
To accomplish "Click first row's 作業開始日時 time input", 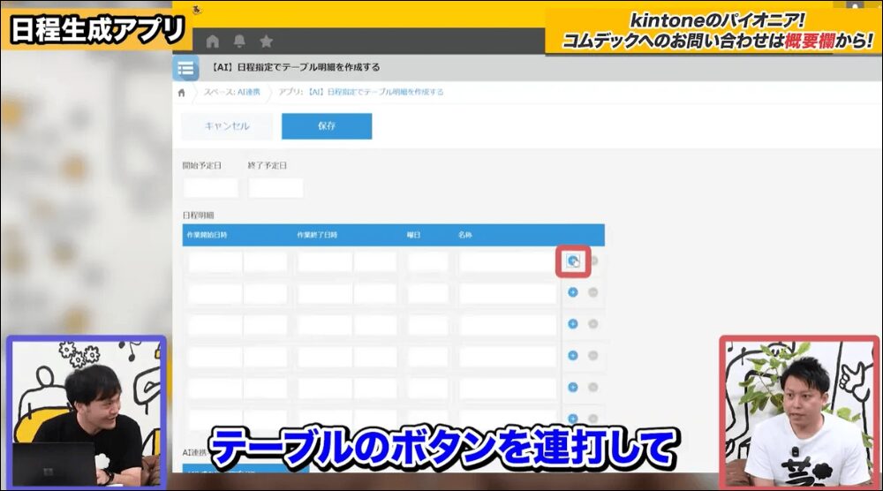I will (x=265, y=262).
